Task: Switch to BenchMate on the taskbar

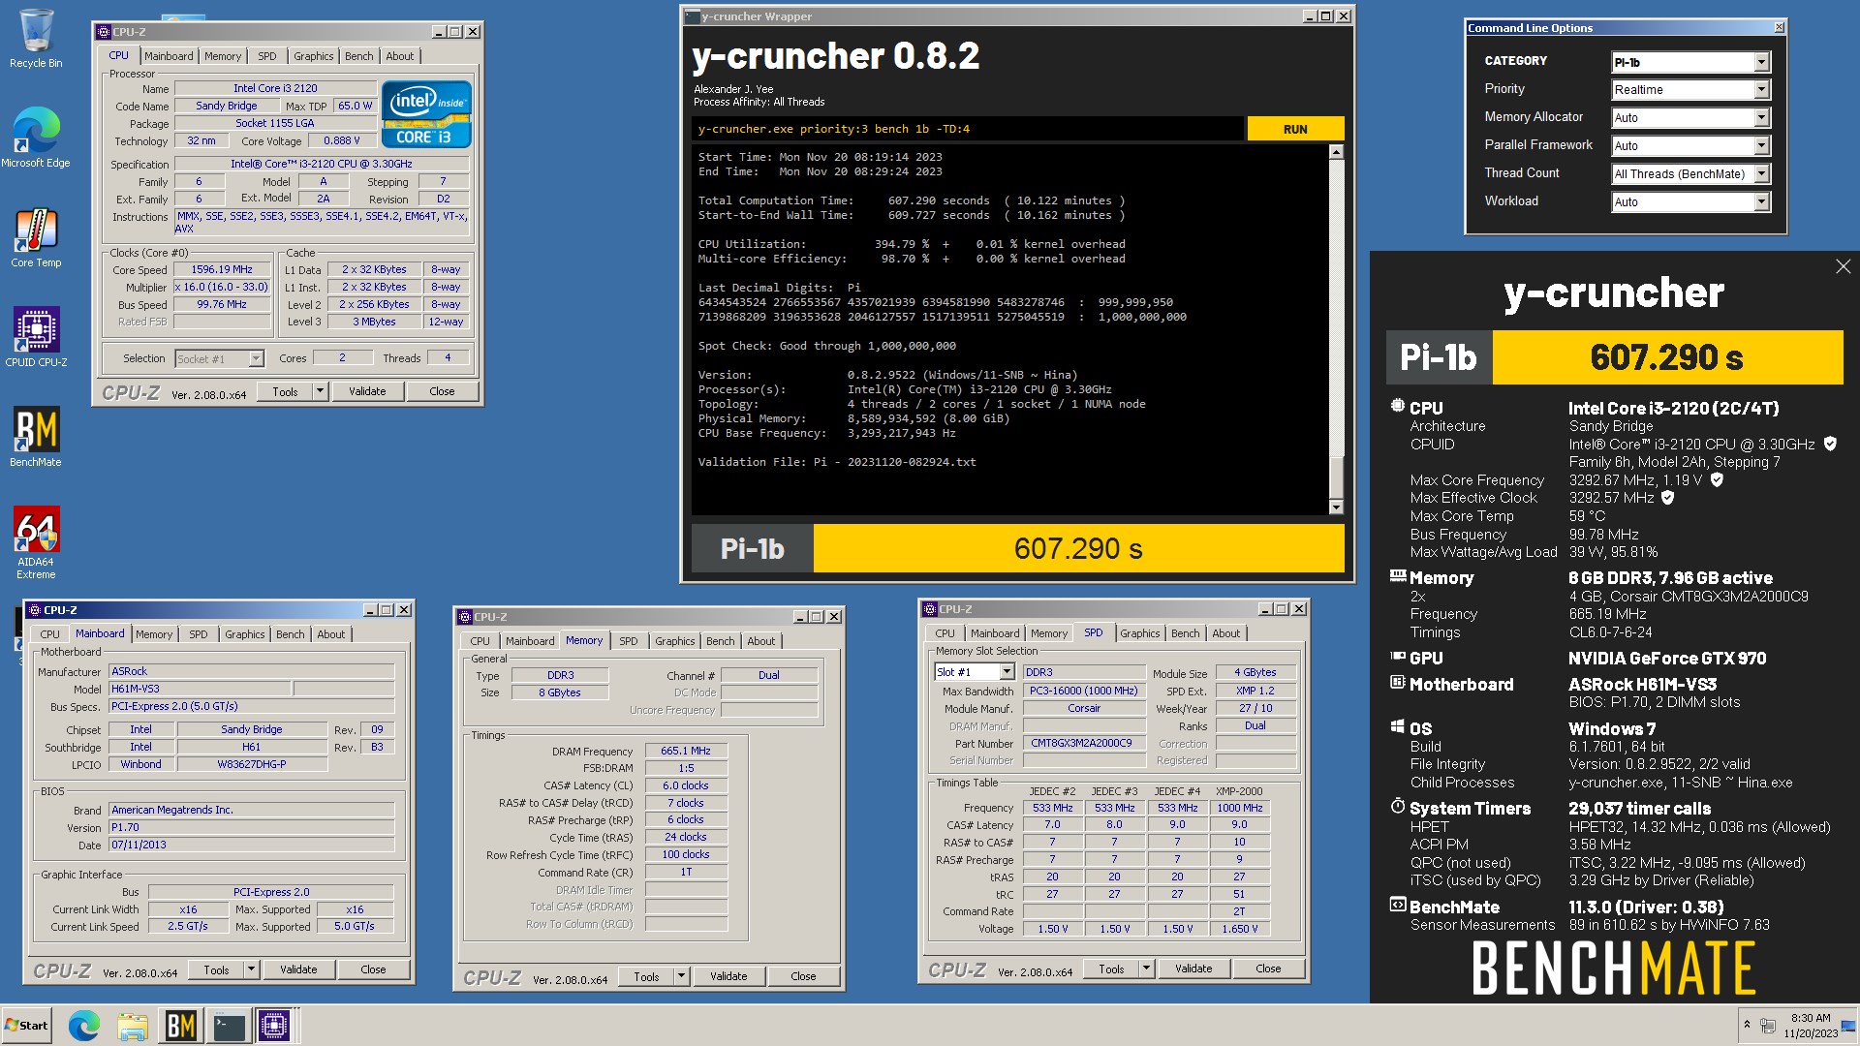Action: (181, 1026)
